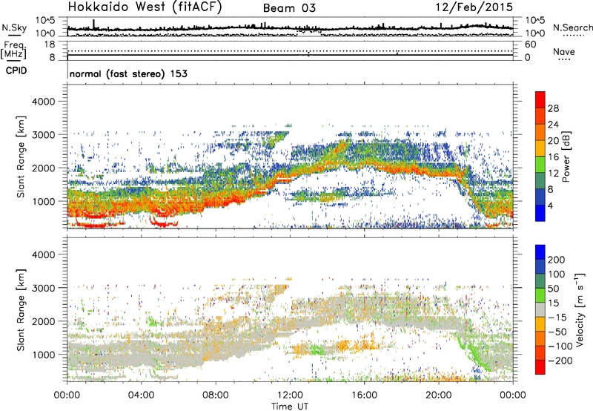Click the 'Hokkaido West (fitACF)' title text
The width and height of the screenshot is (593, 411).
coord(145,7)
